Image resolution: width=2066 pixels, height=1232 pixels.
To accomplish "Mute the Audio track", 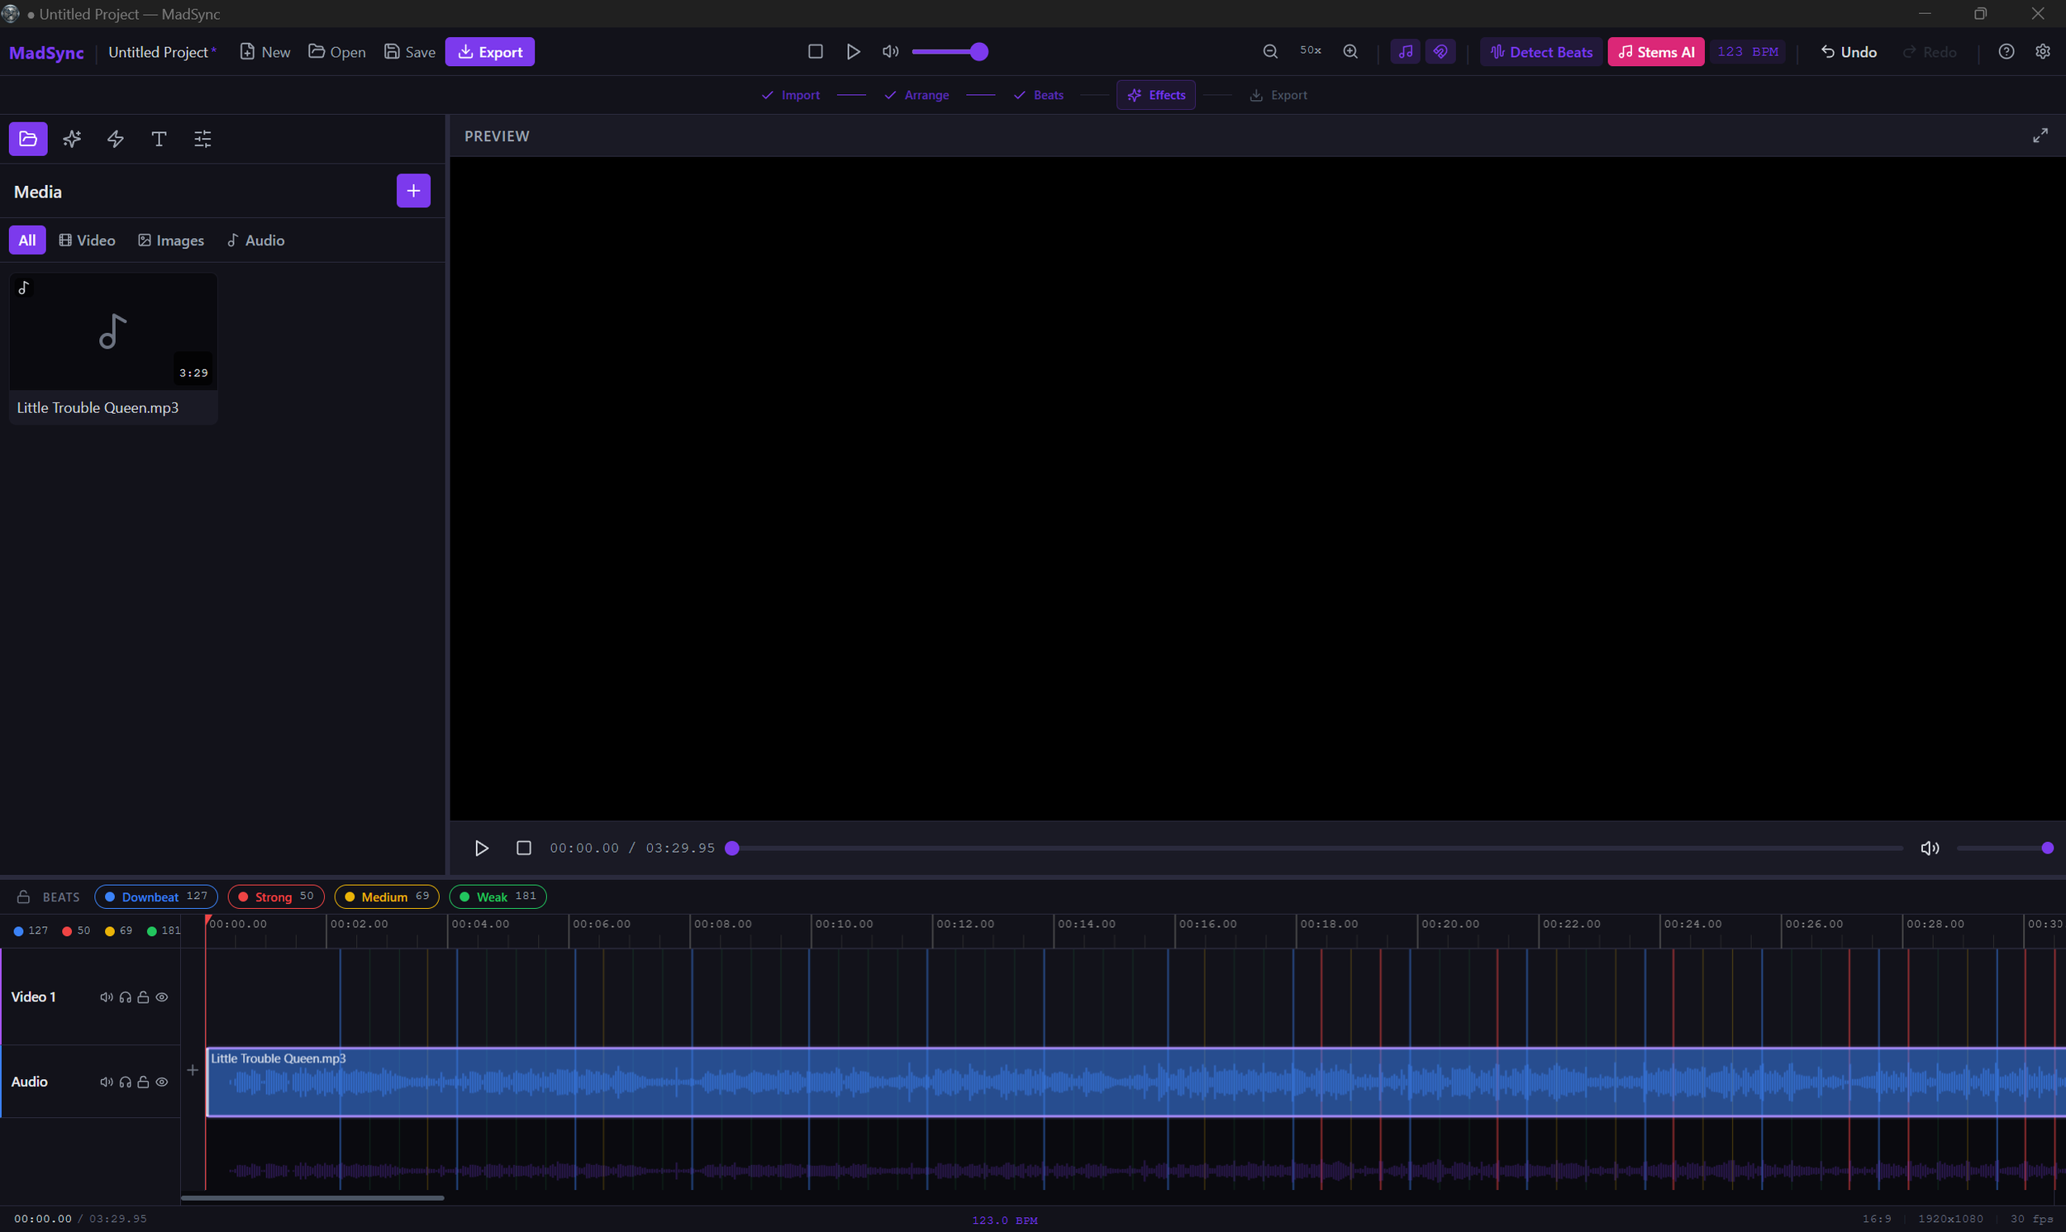I will tap(107, 1082).
